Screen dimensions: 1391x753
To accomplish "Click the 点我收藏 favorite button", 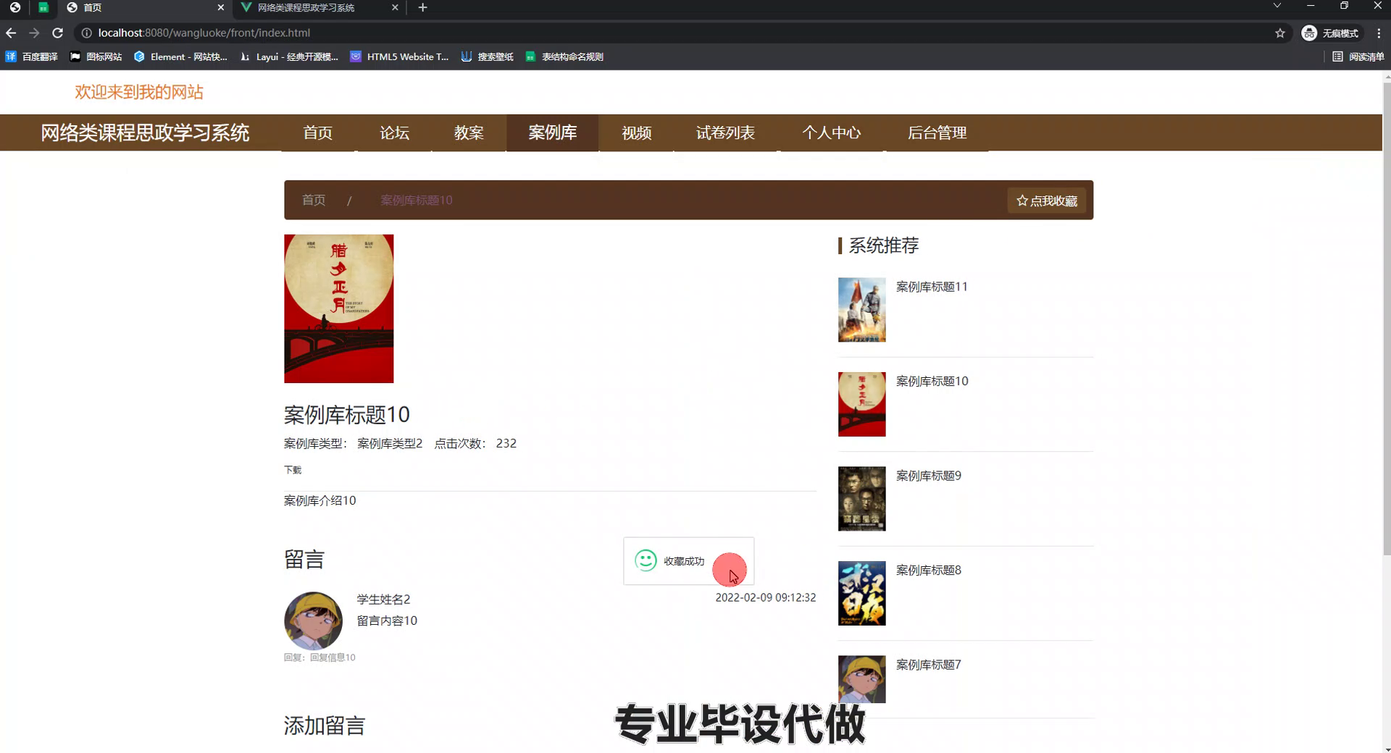I will [1046, 201].
